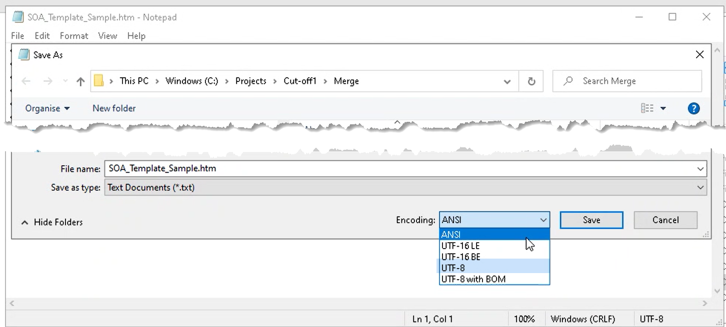Click 'Windows (C:)' in the address path
726x327 pixels.
(192, 81)
